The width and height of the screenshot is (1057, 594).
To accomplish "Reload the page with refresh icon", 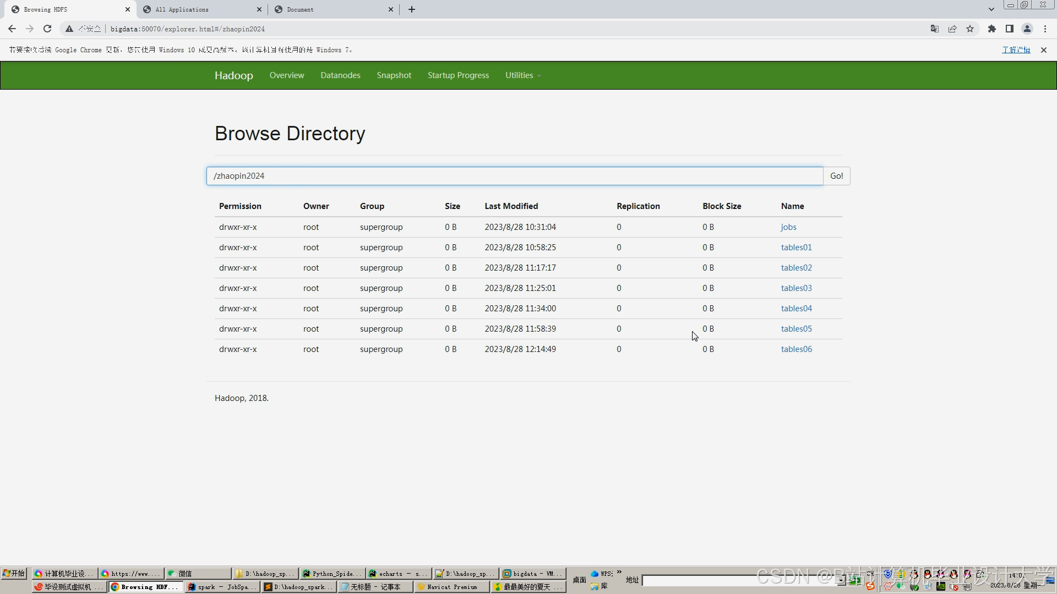I will (47, 29).
